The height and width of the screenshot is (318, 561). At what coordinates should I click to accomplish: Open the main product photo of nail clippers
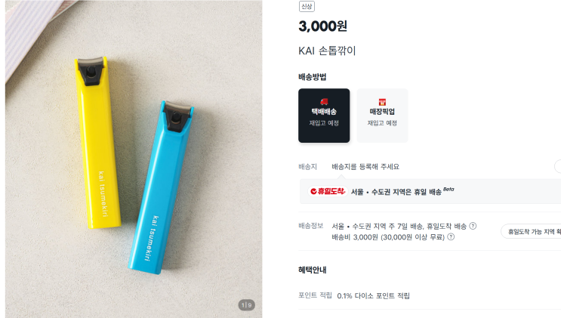[134, 159]
